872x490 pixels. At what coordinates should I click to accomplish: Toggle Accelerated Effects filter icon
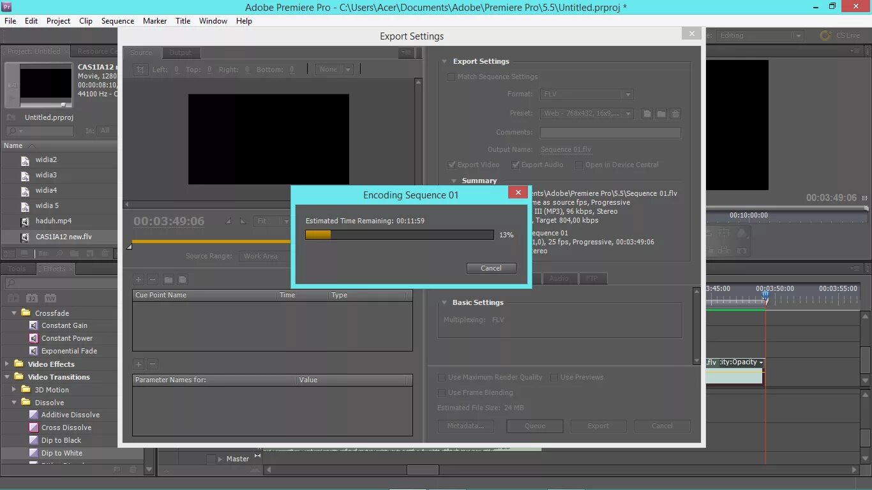tap(13, 298)
